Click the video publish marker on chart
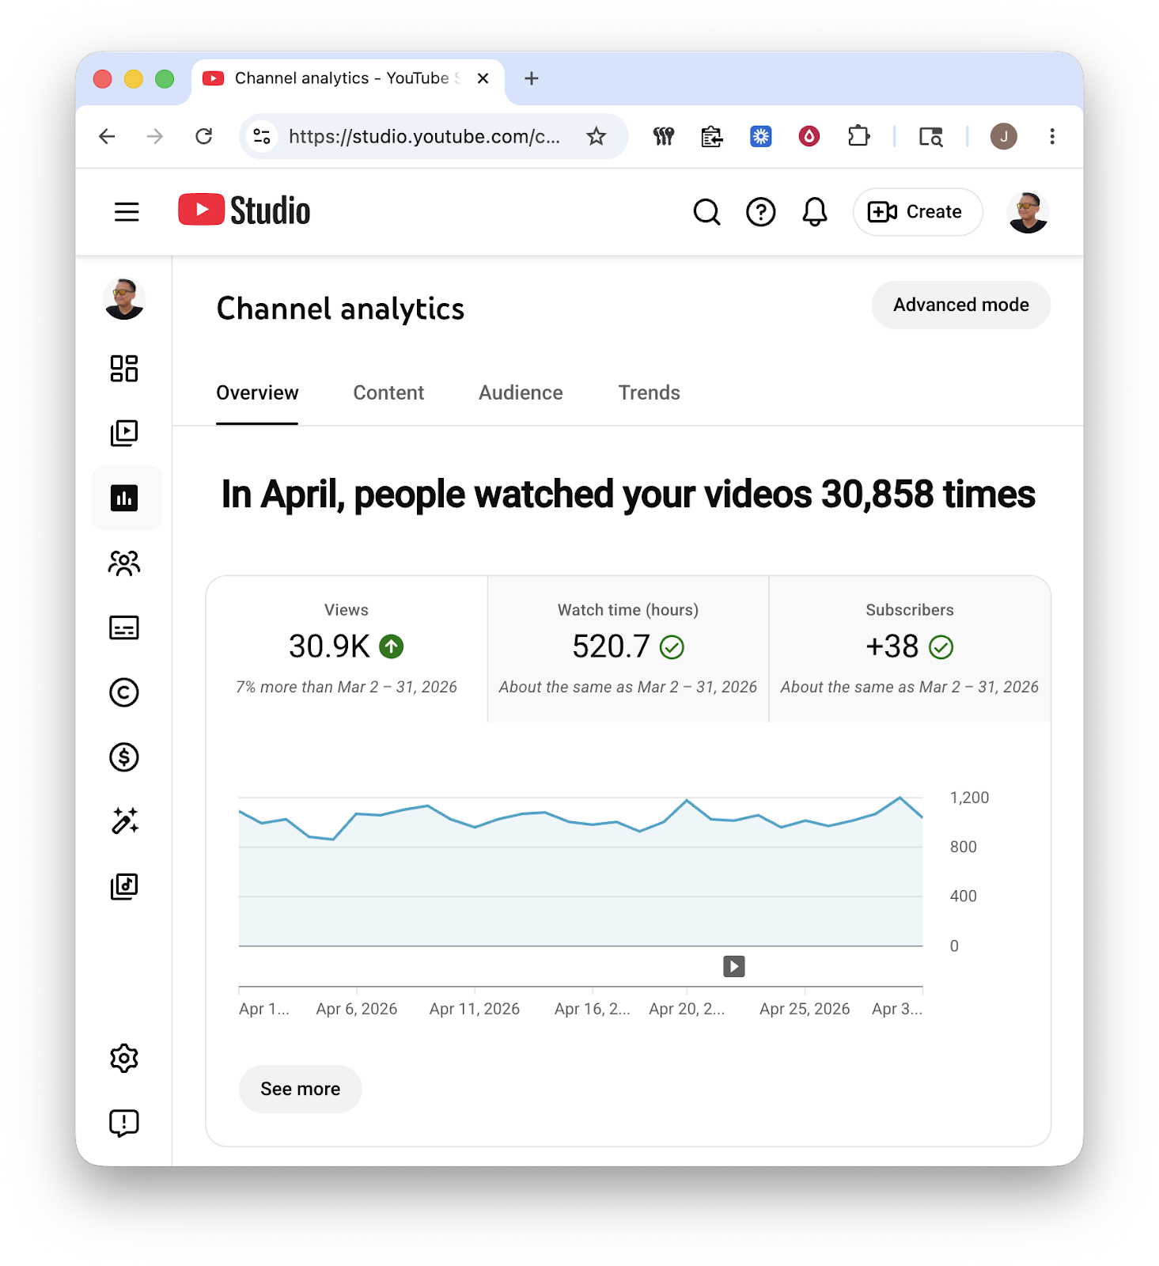This screenshot has height=1266, width=1159. point(734,966)
